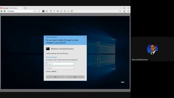This screenshot has height=98, width=174.
Task: Open the whiteboard pen icon
Action: click(x=68, y=11)
